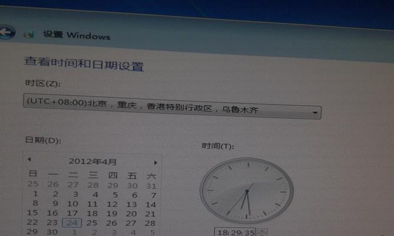The height and width of the screenshot is (236, 394).
Task: Select date 23 in the calendar
Action: pyautogui.click(x=52, y=222)
